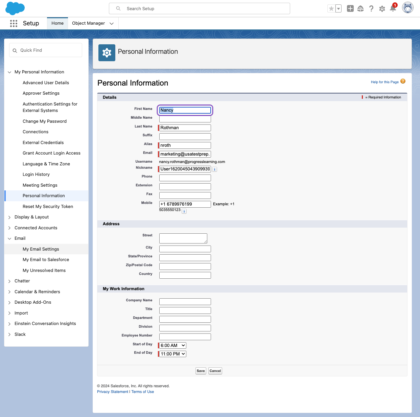Image resolution: width=420 pixels, height=417 pixels.
Task: Open Grant Account Login Access
Action: pyautogui.click(x=52, y=153)
